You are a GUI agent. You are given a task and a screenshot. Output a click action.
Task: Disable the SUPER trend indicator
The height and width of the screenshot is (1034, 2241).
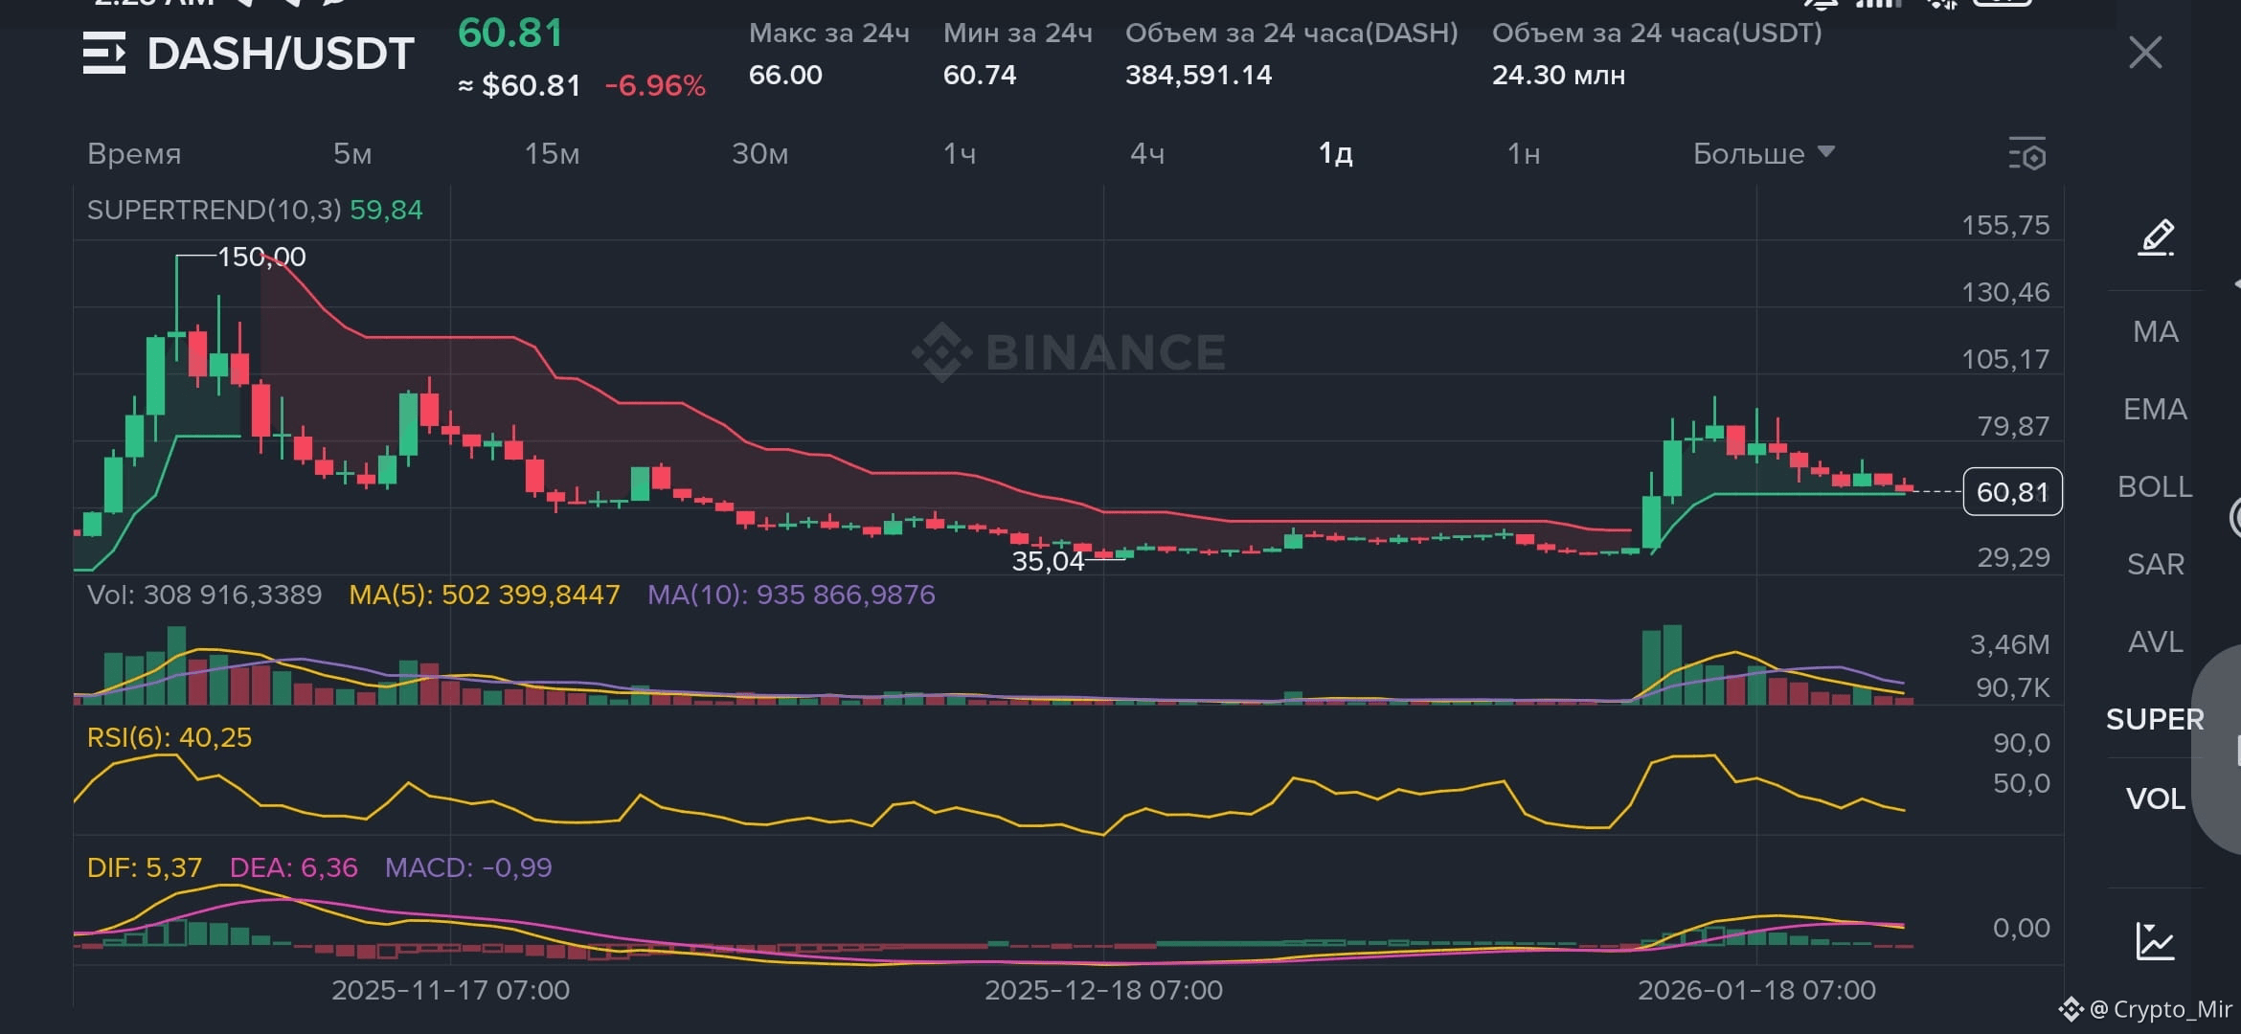pos(2155,719)
